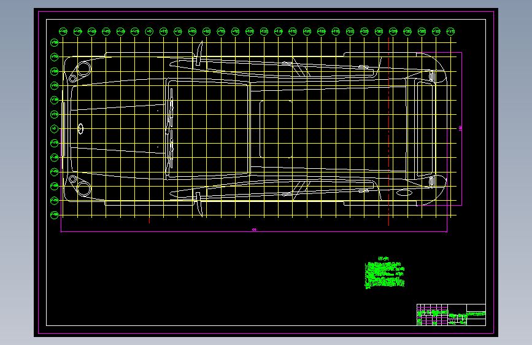
Task: Select the lower large headlight circle
Action: click(x=84, y=189)
